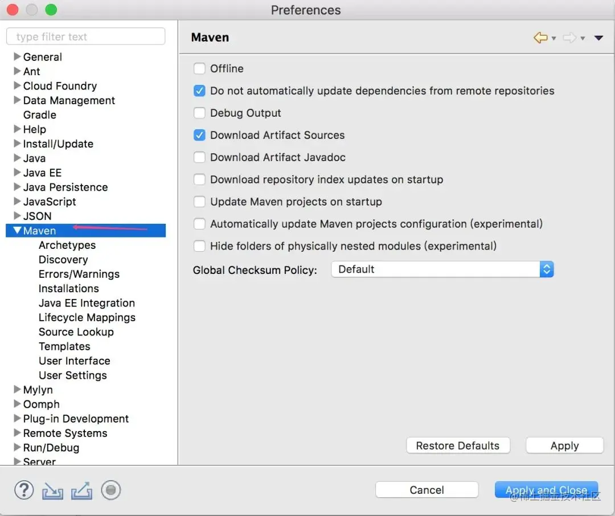Select the Remote Systems item
615x516 pixels.
pos(65,433)
